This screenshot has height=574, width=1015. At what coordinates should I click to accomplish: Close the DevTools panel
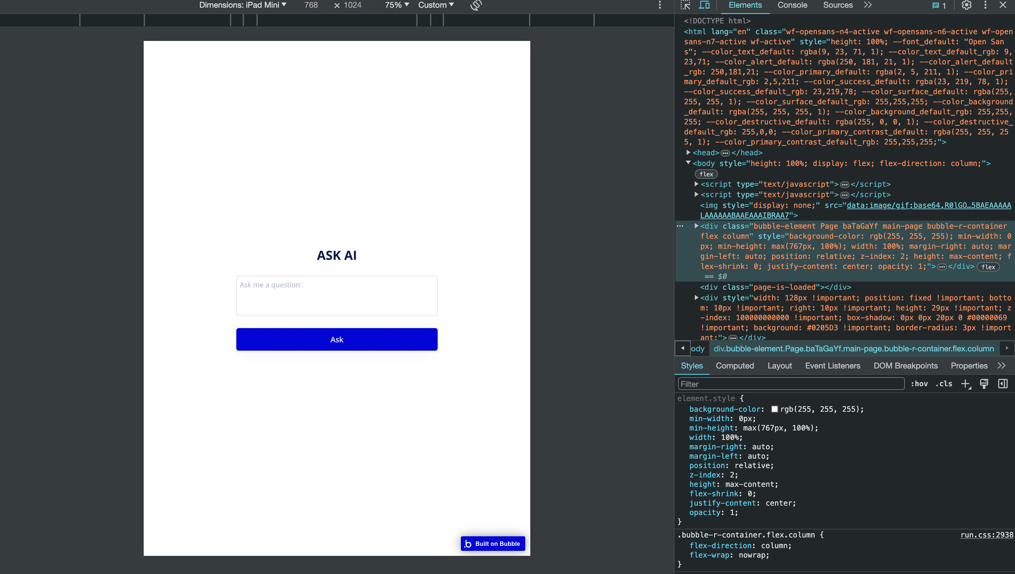click(x=1003, y=5)
